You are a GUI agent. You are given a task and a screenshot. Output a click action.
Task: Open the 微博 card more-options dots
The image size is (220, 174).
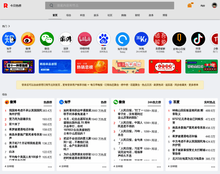pyautogui.click(x=50, y=167)
